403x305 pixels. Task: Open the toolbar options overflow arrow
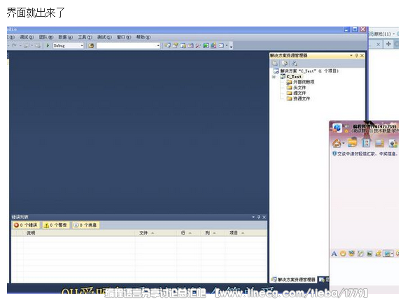pyautogui.click(x=231, y=46)
